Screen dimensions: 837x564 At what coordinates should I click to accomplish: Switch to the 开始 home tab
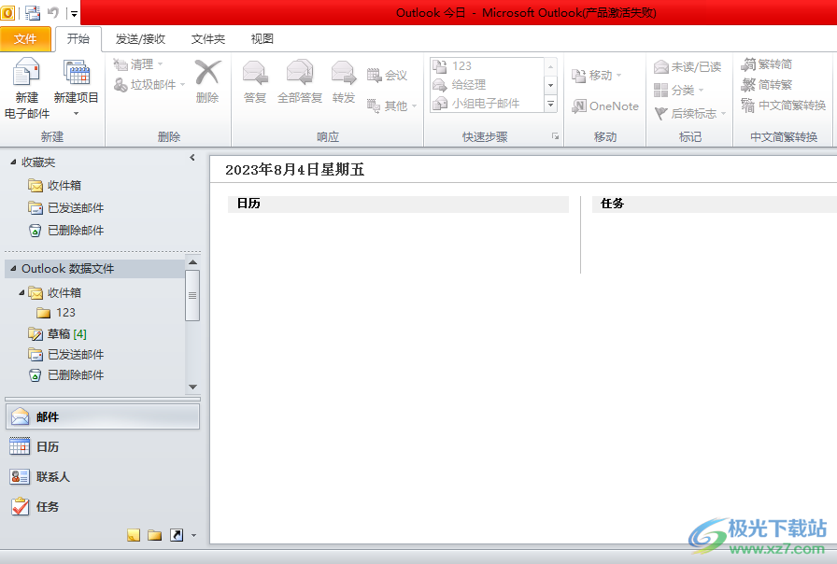coord(78,39)
